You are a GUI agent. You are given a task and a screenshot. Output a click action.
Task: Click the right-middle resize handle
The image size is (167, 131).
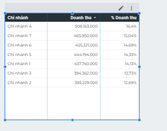tap(139, 67)
